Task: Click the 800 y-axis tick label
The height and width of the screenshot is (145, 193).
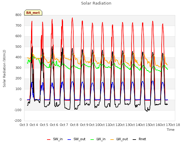Action: 18,15
